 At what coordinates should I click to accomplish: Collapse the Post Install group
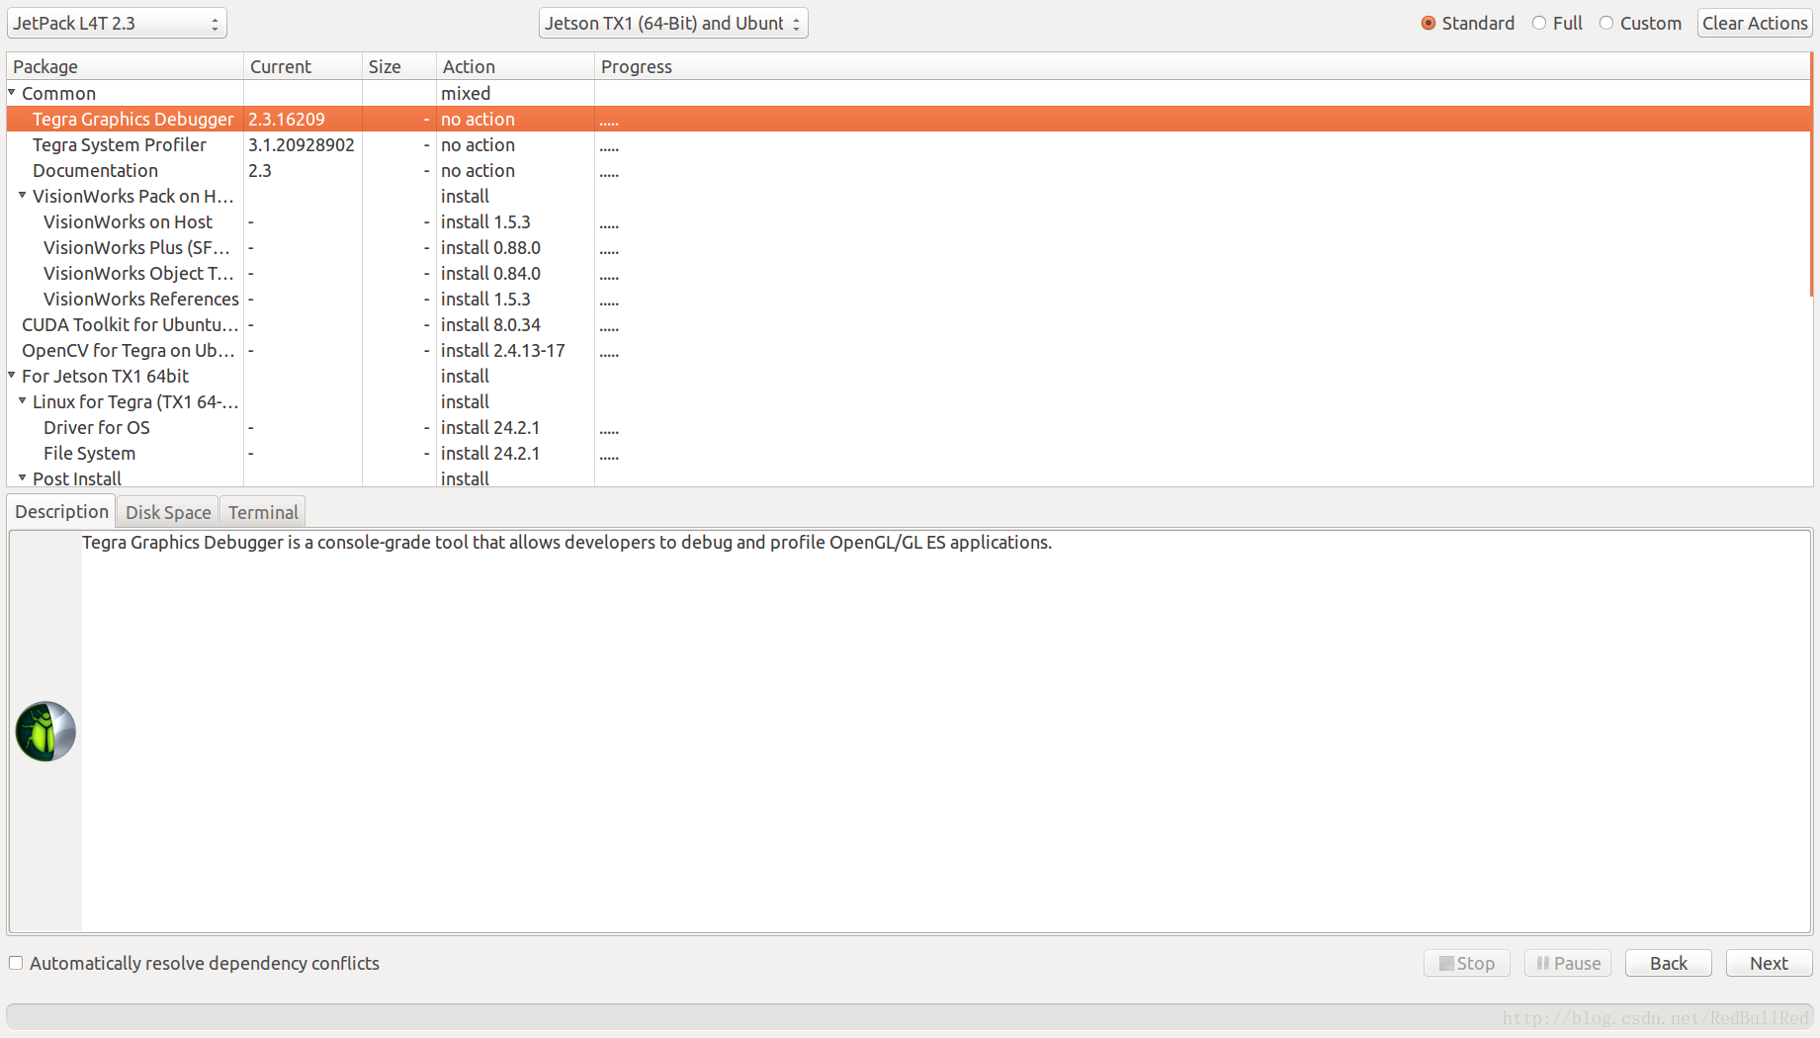(x=22, y=477)
